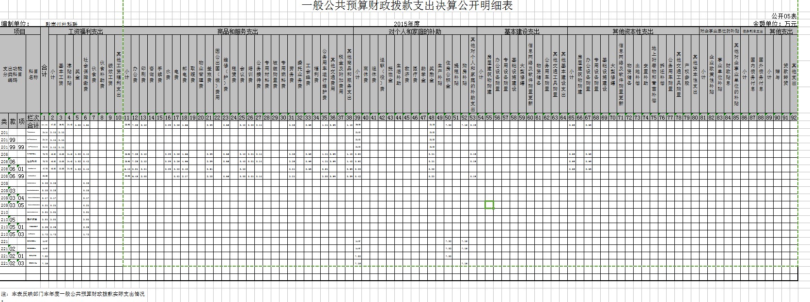Click the 支出功能分类科目编码 header cell

click(x=13, y=74)
